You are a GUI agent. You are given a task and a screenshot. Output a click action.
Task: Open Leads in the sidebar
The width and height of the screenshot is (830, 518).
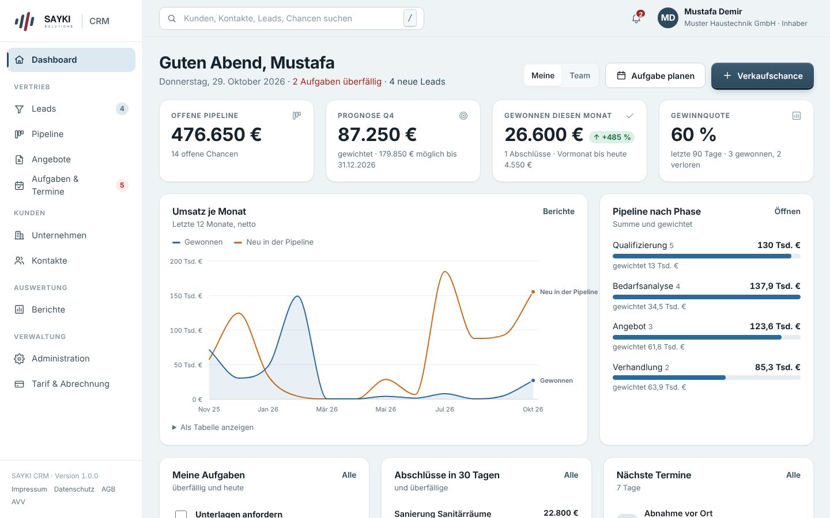point(71,109)
